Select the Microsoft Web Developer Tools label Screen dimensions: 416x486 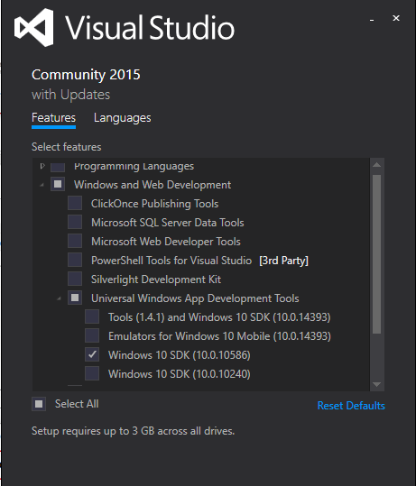click(x=166, y=242)
